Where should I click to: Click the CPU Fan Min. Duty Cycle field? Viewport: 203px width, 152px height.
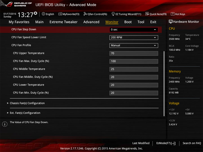click(x=134, y=93)
